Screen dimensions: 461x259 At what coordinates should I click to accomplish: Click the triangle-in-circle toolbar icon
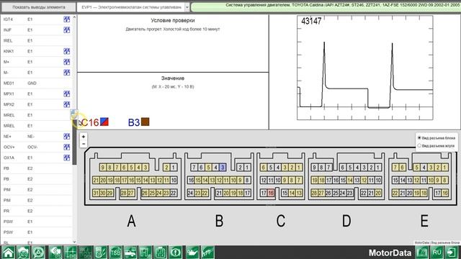pos(38,253)
